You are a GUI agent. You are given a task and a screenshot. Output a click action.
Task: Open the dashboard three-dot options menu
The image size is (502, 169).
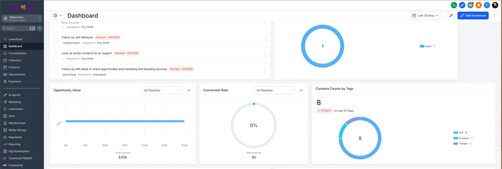tap(494, 15)
